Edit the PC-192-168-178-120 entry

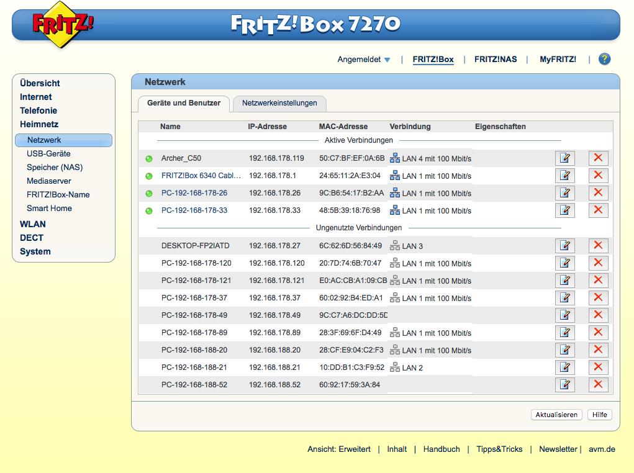tap(565, 263)
